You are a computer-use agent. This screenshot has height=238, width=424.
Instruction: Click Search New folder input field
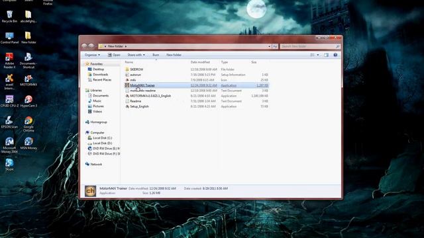pos(307,46)
